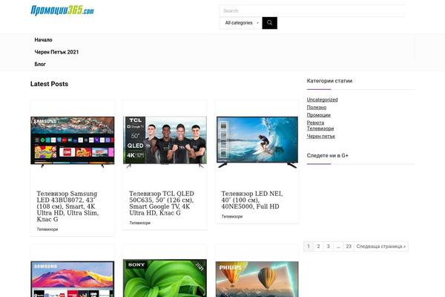Open the Philips hot-air balloons TV thumbnail
The image size is (445, 297).
(x=257, y=279)
